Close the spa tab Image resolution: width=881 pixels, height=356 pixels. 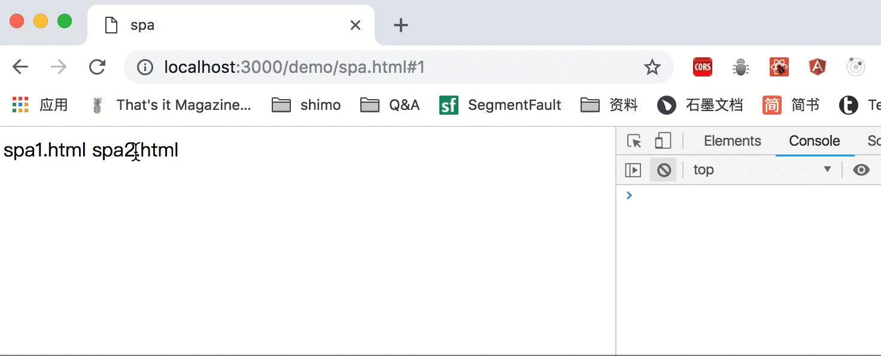(x=356, y=25)
